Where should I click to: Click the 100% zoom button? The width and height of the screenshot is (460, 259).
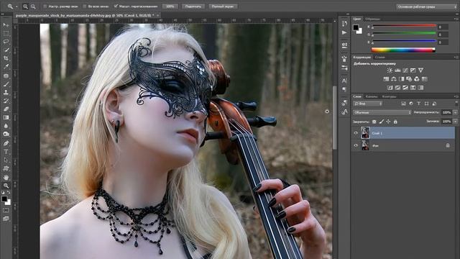point(170,6)
